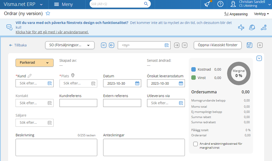This screenshot has height=161, width=272.
Task: Open order number lookup icon
Action: (167, 45)
